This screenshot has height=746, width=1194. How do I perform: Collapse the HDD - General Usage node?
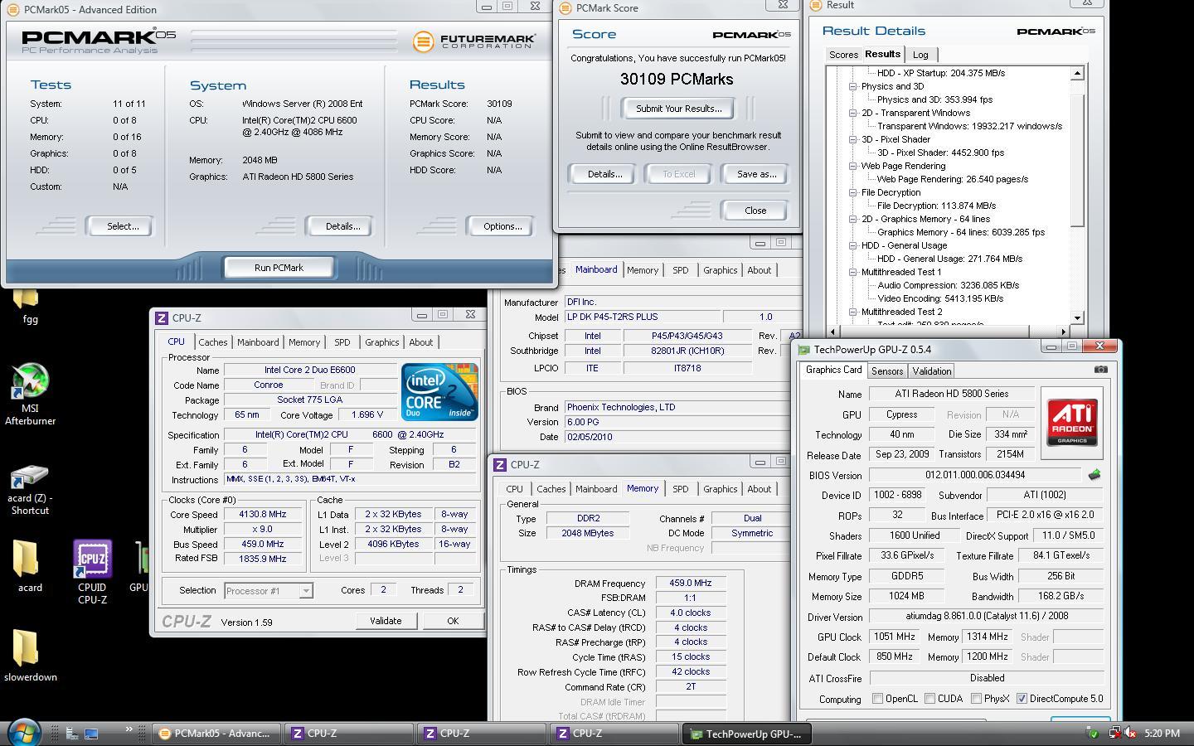tap(852, 245)
